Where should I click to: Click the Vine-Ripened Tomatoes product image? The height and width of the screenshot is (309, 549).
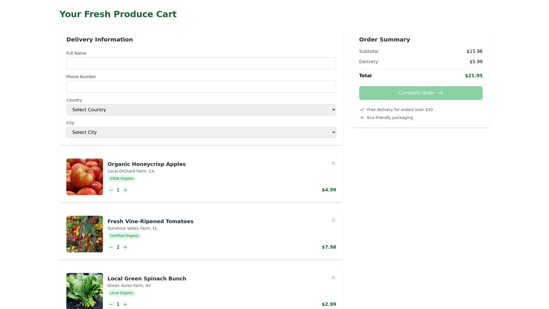[x=85, y=234]
